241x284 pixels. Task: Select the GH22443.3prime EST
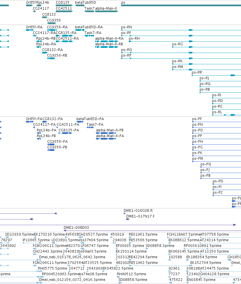[35, 254]
